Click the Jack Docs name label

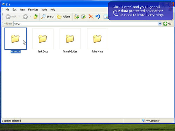pyautogui.click(x=43, y=52)
